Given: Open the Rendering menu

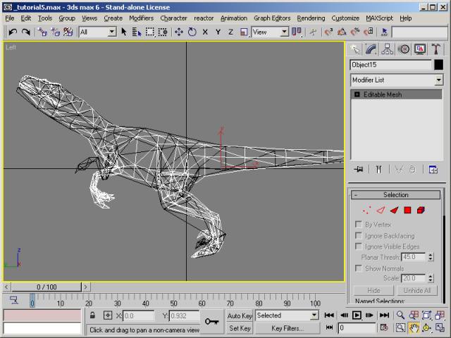Looking at the screenshot, I should pyautogui.click(x=311, y=18).
